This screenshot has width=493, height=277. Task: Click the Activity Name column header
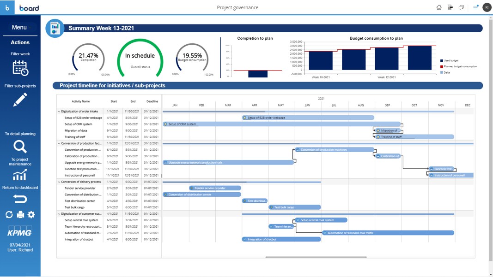pos(80,101)
